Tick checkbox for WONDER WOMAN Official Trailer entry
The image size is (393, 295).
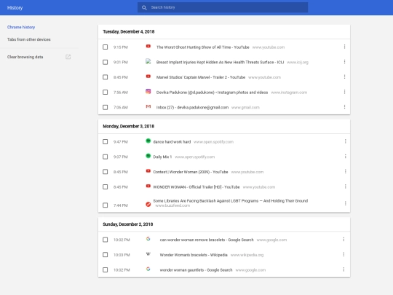(106, 187)
